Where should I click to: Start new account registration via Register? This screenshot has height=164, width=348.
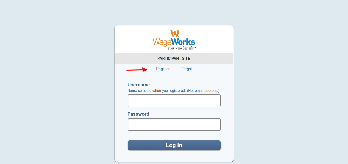163,69
